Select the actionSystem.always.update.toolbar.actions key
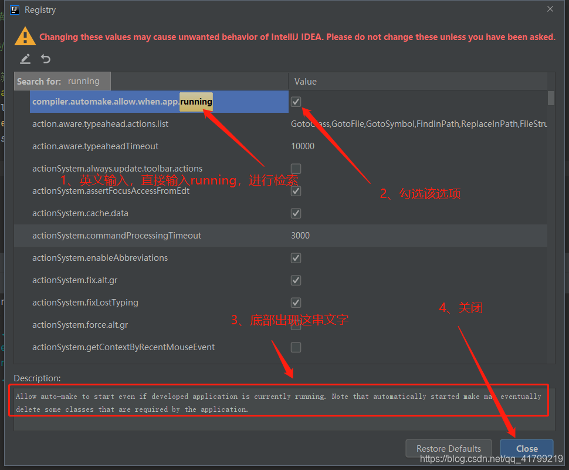The height and width of the screenshot is (470, 569). tap(117, 169)
